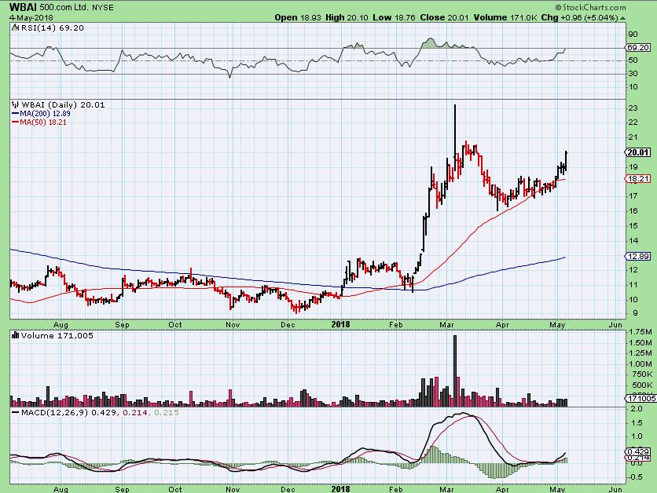Click the WBAI (Daily) price bar icon
The height and width of the screenshot is (493, 657).
[x=16, y=104]
